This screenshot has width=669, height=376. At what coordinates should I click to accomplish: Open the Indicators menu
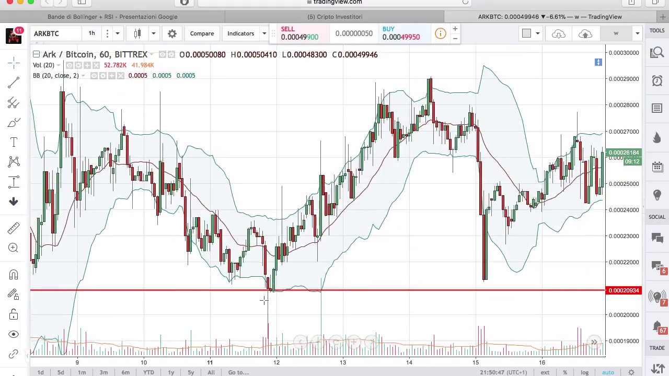[x=240, y=33]
